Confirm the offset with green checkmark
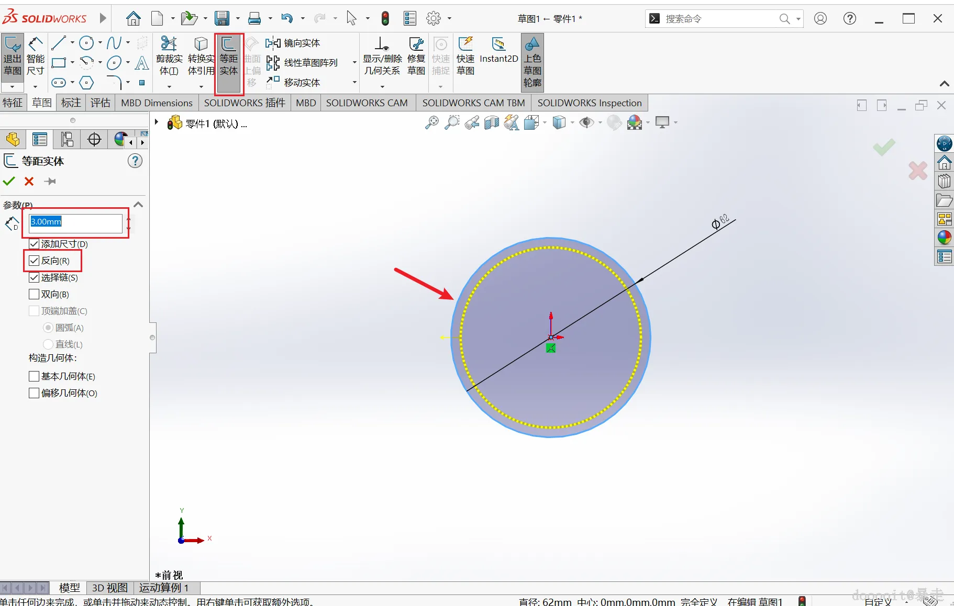 [x=9, y=181]
